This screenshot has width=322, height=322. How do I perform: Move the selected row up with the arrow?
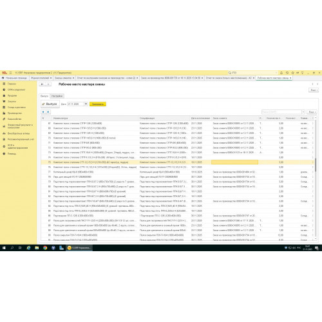[x=43, y=112]
